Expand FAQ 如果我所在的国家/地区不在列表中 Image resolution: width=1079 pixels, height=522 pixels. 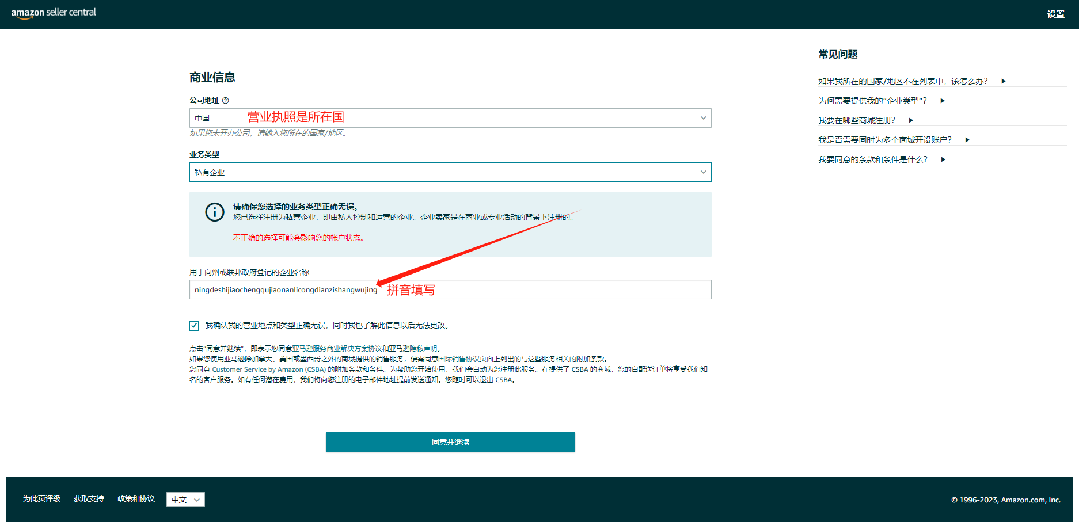pos(911,81)
